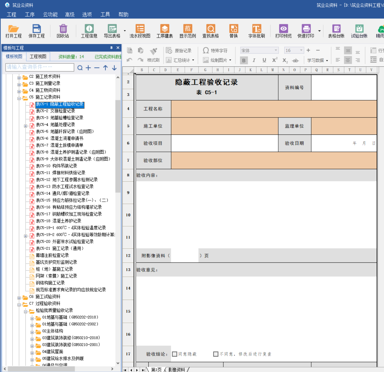Open the 云功能 menu

50,15
